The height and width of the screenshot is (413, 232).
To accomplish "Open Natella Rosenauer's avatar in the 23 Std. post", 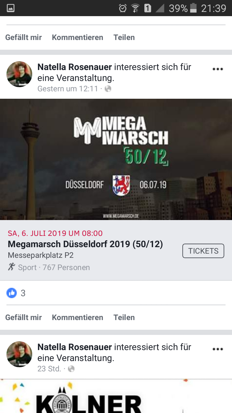I will (x=19, y=354).
